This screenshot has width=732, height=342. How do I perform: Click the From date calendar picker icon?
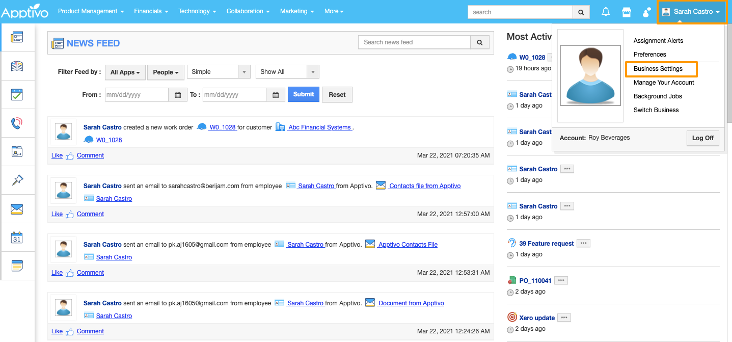coord(178,95)
